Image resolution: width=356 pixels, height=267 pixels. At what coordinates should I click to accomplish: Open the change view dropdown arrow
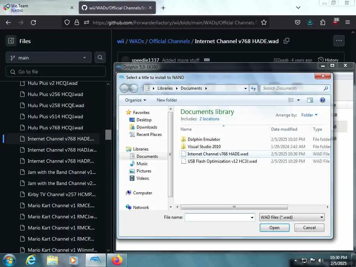[298, 100]
